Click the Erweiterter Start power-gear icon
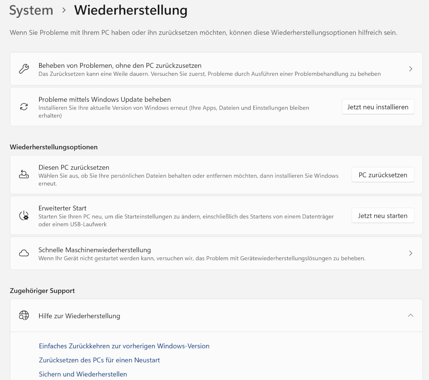 pos(24,216)
